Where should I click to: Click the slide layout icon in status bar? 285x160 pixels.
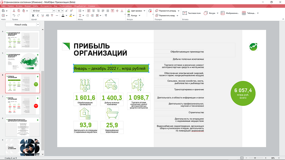pos(242,158)
